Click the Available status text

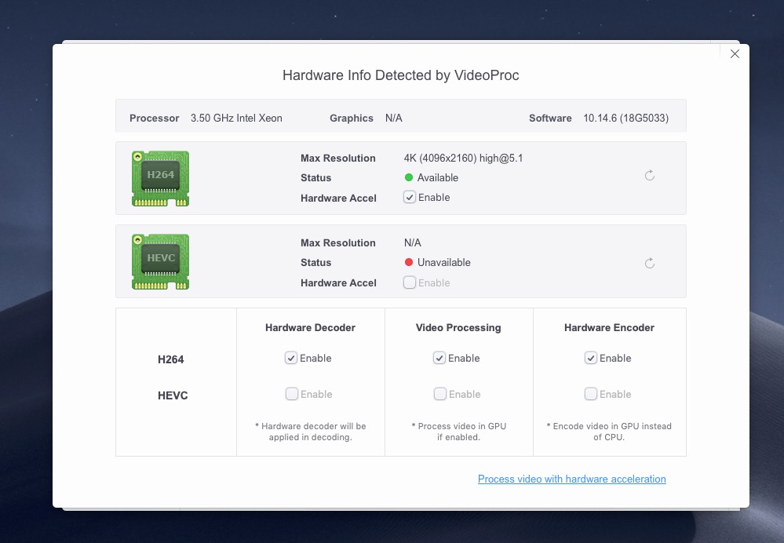[x=437, y=177]
